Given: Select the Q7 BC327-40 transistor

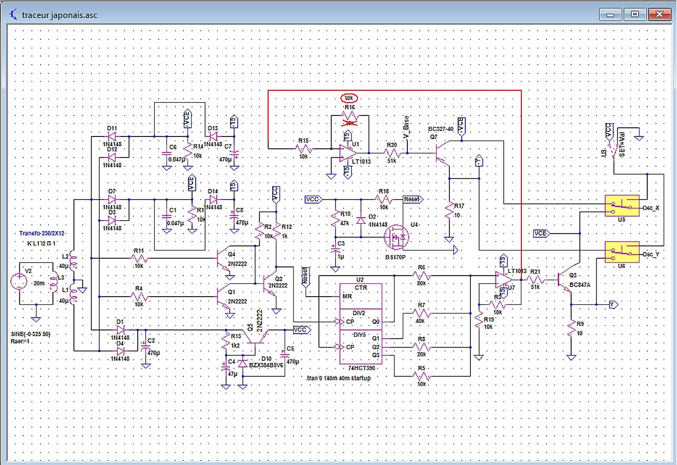Looking at the screenshot, I should pos(442,153).
